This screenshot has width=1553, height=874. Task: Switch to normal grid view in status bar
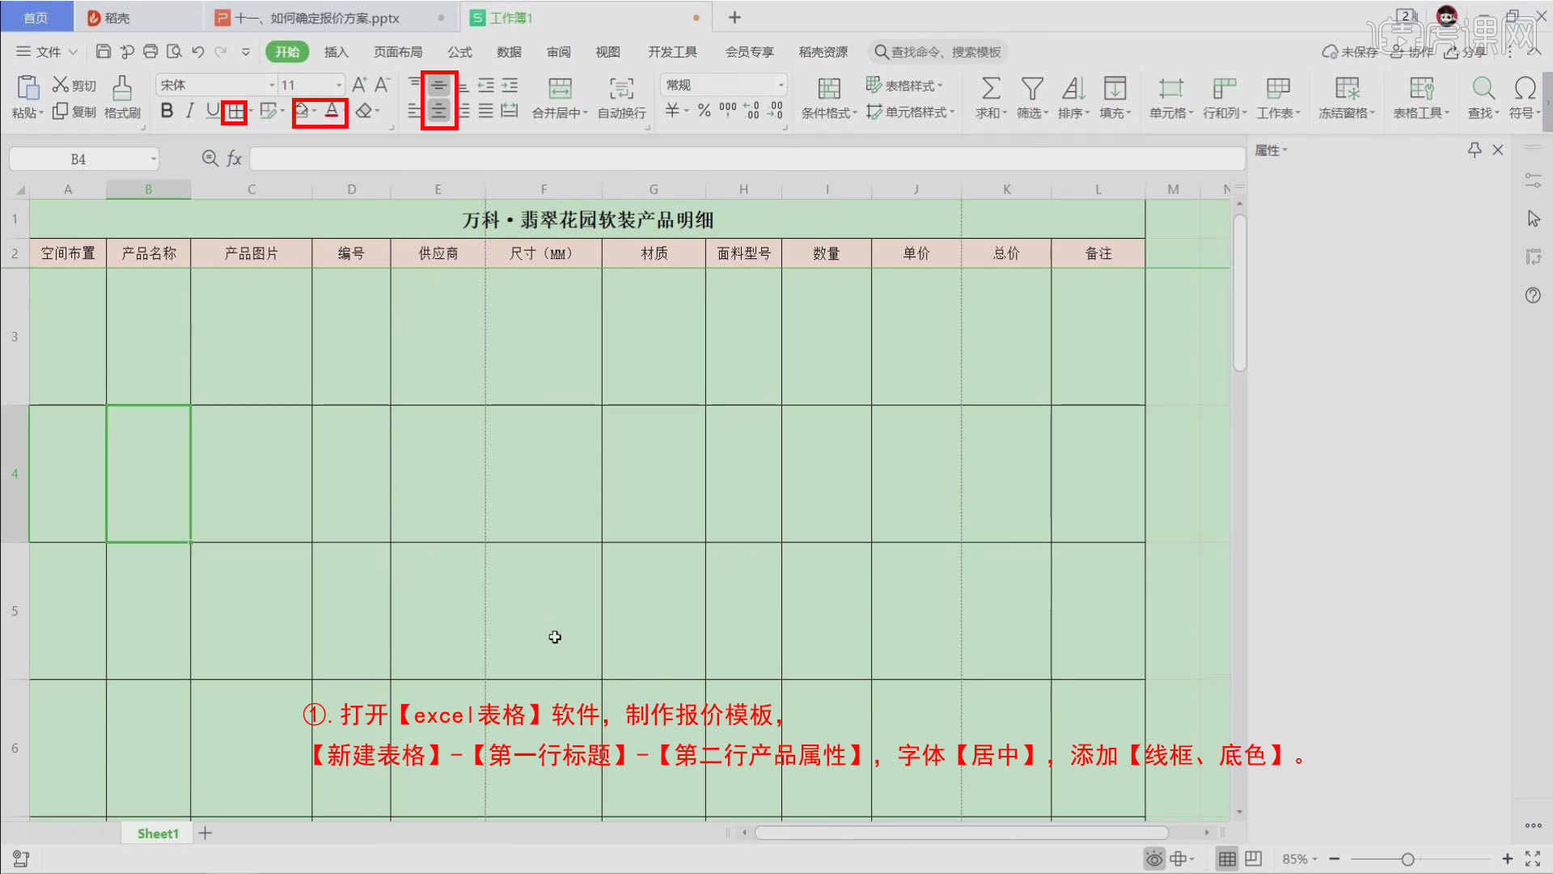pyautogui.click(x=1227, y=859)
